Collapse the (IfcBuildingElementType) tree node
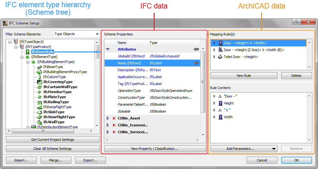Screen dimensions: 318x169 [x=28, y=62]
